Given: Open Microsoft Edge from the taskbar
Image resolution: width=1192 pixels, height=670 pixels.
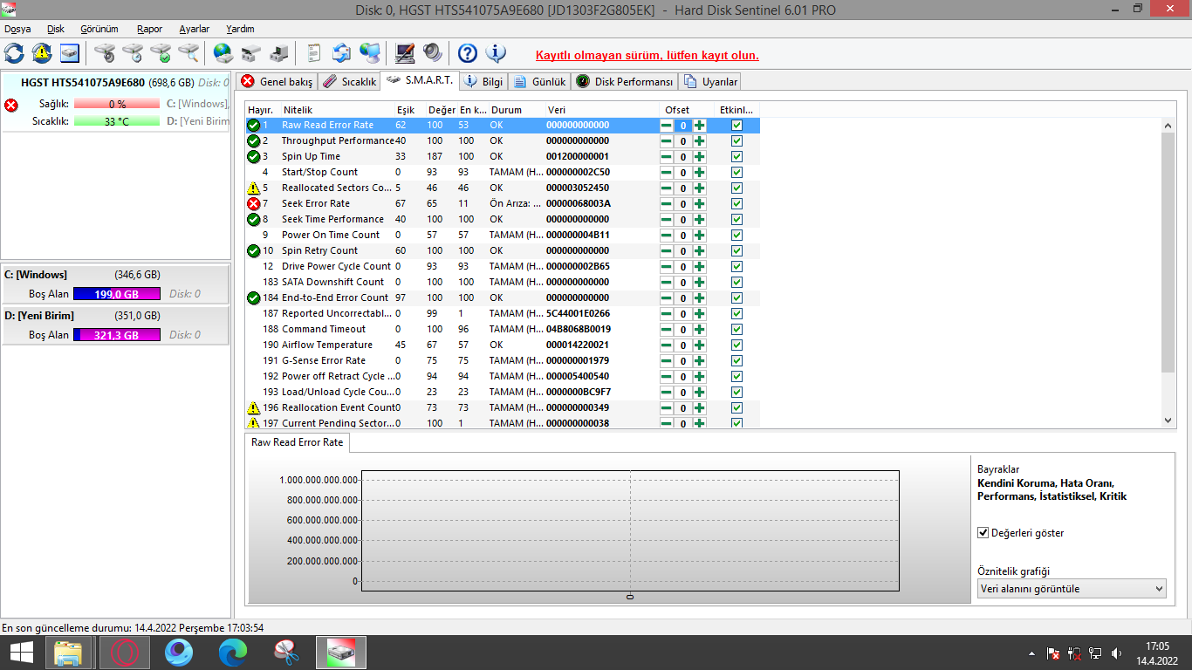Looking at the screenshot, I should pos(233,653).
